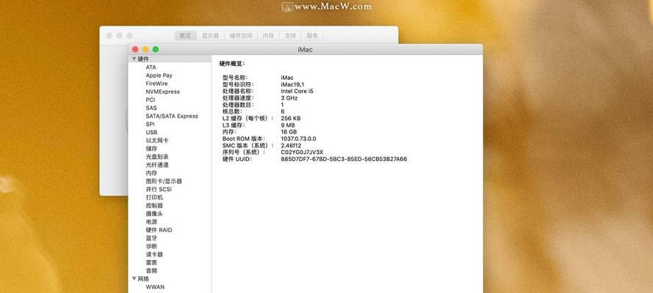The image size is (653, 293).
Task: Select NVMExpress in the sidebar
Action: pyautogui.click(x=162, y=92)
